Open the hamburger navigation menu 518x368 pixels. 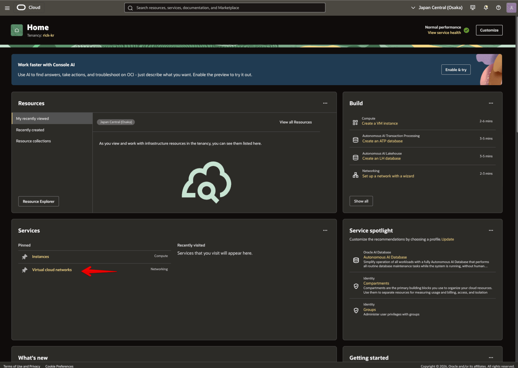tap(7, 8)
